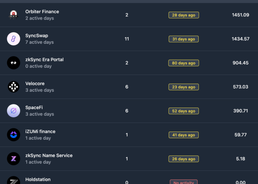Click the "28 days ago" badge

184,15
